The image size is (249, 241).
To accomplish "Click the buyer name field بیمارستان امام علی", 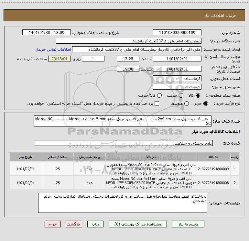I will coord(129,41).
